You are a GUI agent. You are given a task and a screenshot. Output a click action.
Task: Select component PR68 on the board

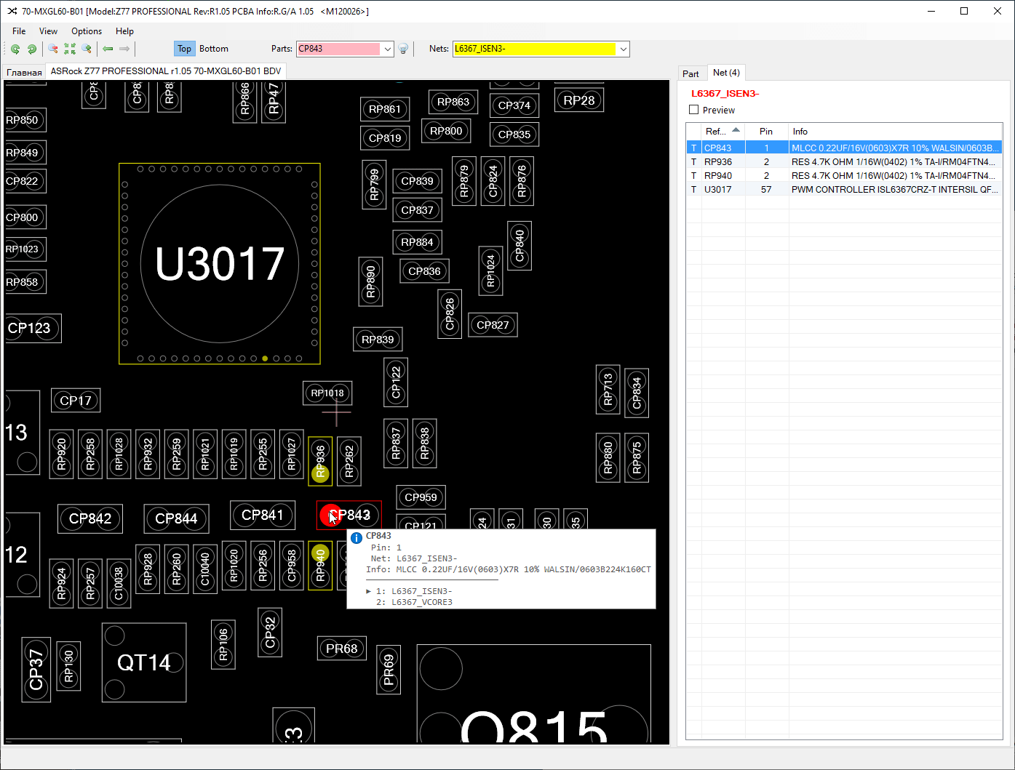(342, 649)
